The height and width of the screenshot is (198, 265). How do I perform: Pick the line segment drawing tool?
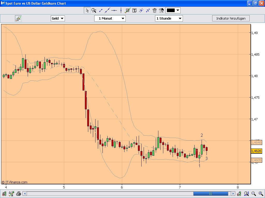tap(101, 10)
